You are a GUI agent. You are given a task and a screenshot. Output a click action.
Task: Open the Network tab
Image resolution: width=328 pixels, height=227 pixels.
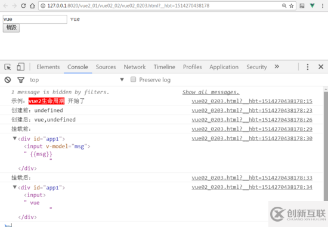tap(135, 67)
